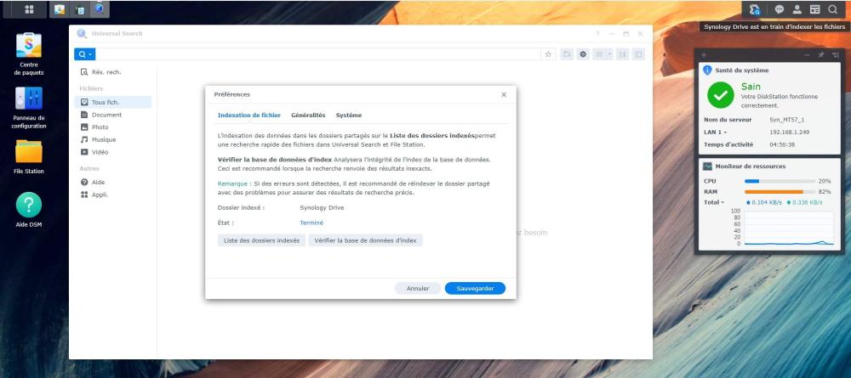Click the sort order toolbar icon
The image size is (851, 378).
click(623, 54)
